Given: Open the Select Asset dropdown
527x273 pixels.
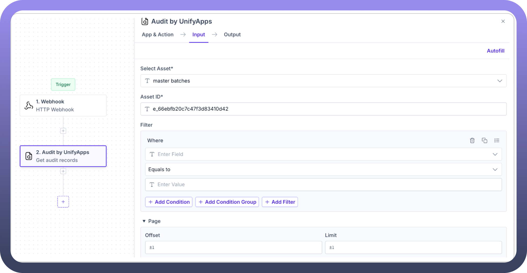Looking at the screenshot, I should tap(500, 81).
